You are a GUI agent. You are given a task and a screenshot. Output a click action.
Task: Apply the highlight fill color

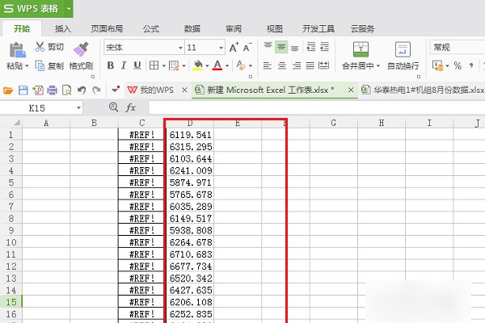click(197, 65)
